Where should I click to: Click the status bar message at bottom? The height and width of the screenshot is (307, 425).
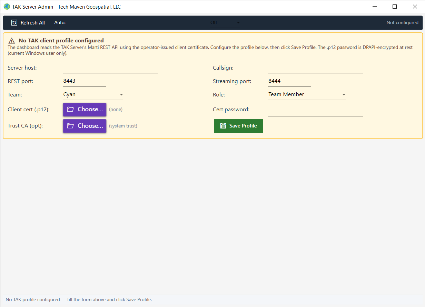coord(79,299)
